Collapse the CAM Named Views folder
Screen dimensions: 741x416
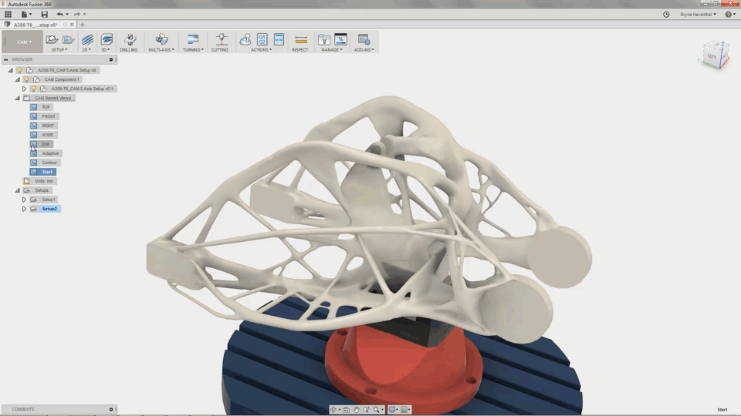coord(17,98)
